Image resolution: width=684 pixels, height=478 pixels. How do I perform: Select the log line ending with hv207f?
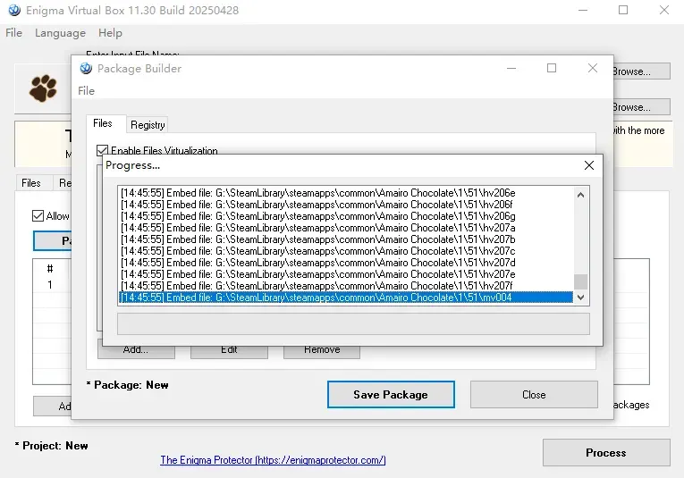point(345,286)
